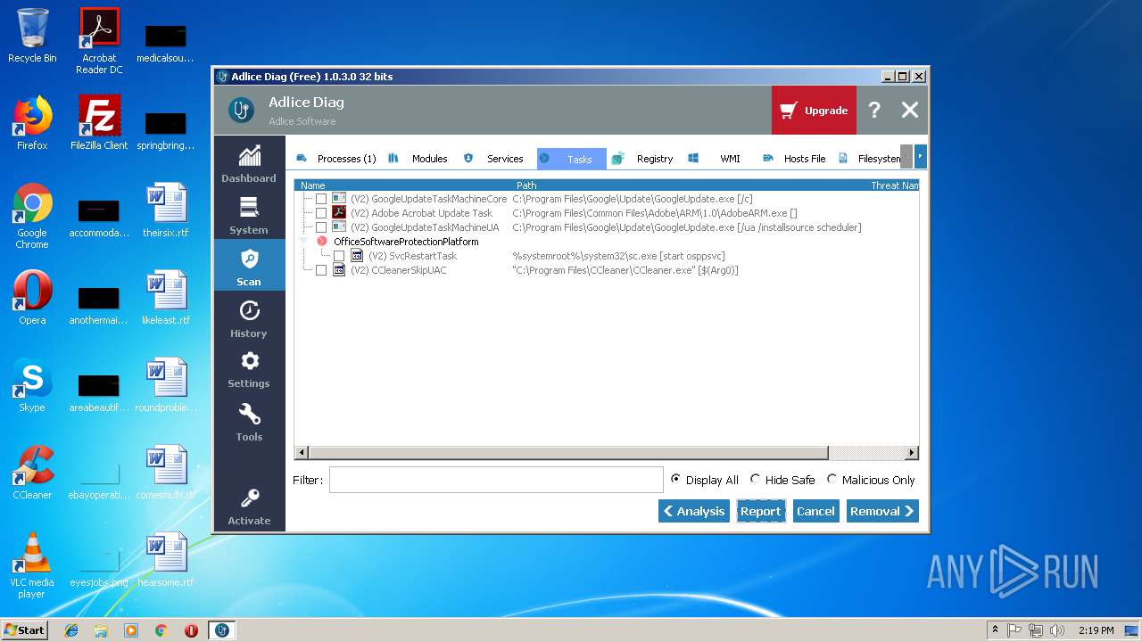Image resolution: width=1142 pixels, height=642 pixels.
Task: Click the red Upgrade cart button
Action: (x=814, y=111)
